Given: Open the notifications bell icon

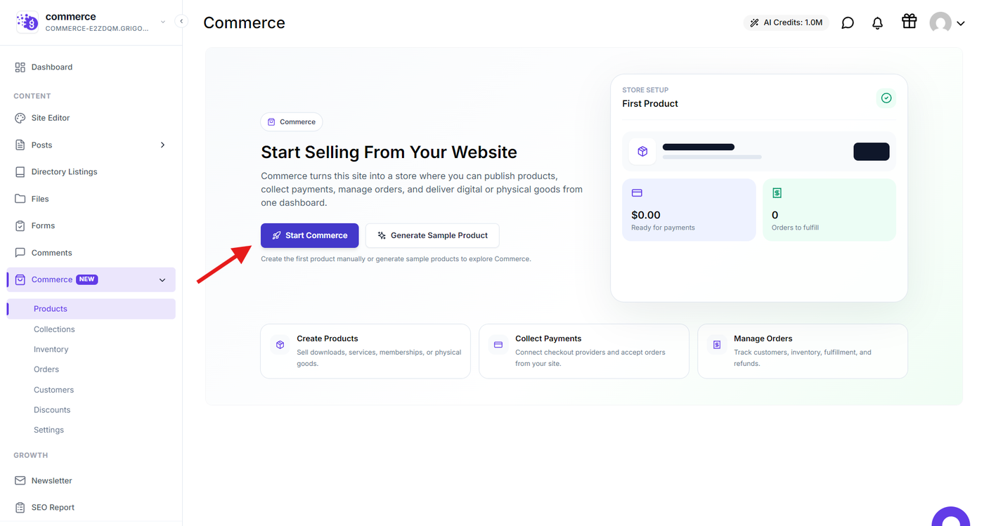Looking at the screenshot, I should 877,23.
